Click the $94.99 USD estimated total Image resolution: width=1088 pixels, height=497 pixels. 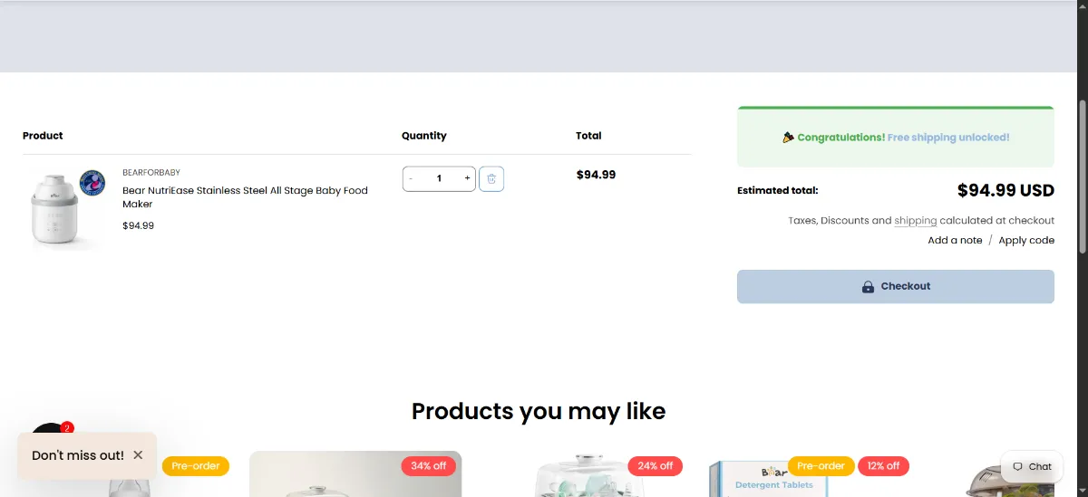[1005, 191]
